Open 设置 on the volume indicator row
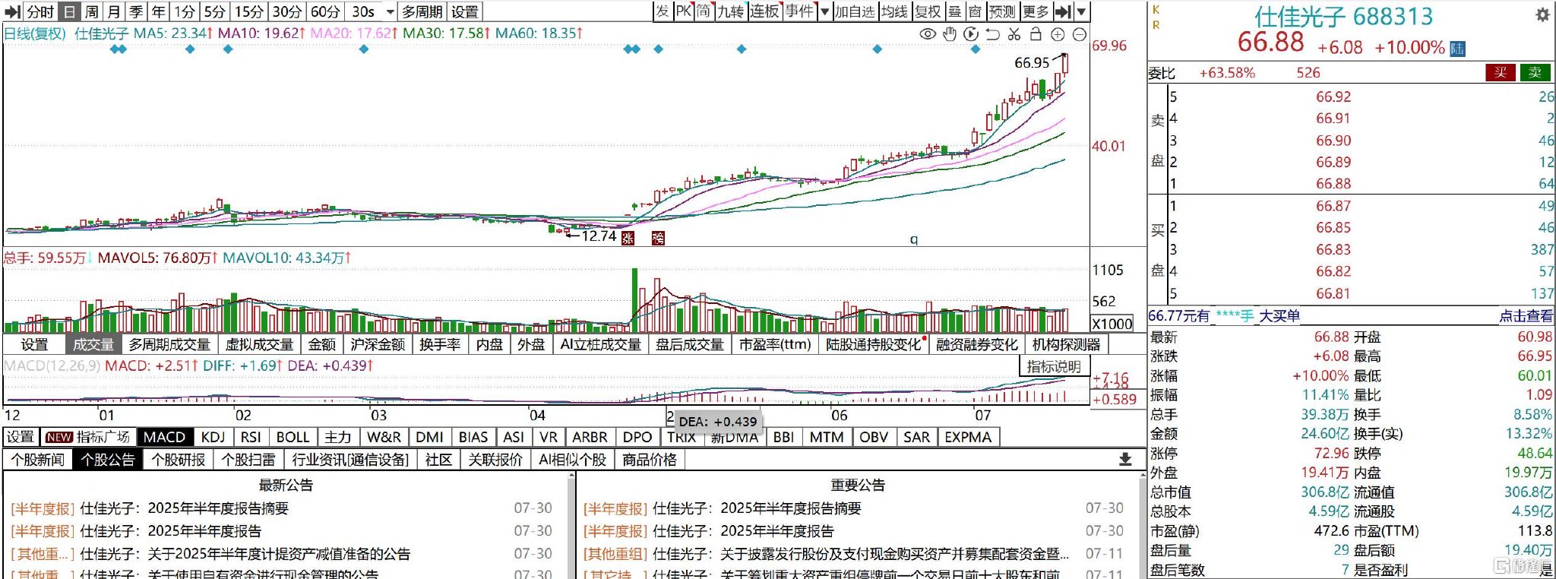 pyautogui.click(x=34, y=344)
